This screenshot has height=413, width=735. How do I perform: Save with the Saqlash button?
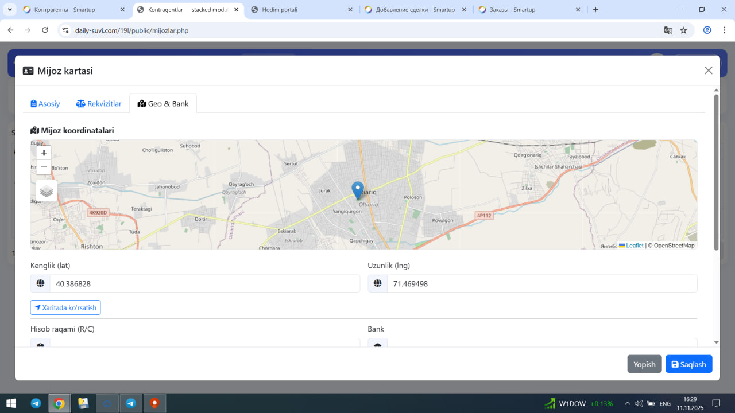pos(688,364)
